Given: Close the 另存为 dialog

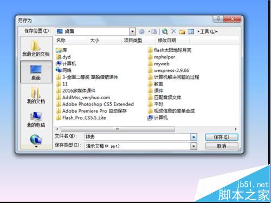Looking at the screenshot, I should (x=233, y=19).
